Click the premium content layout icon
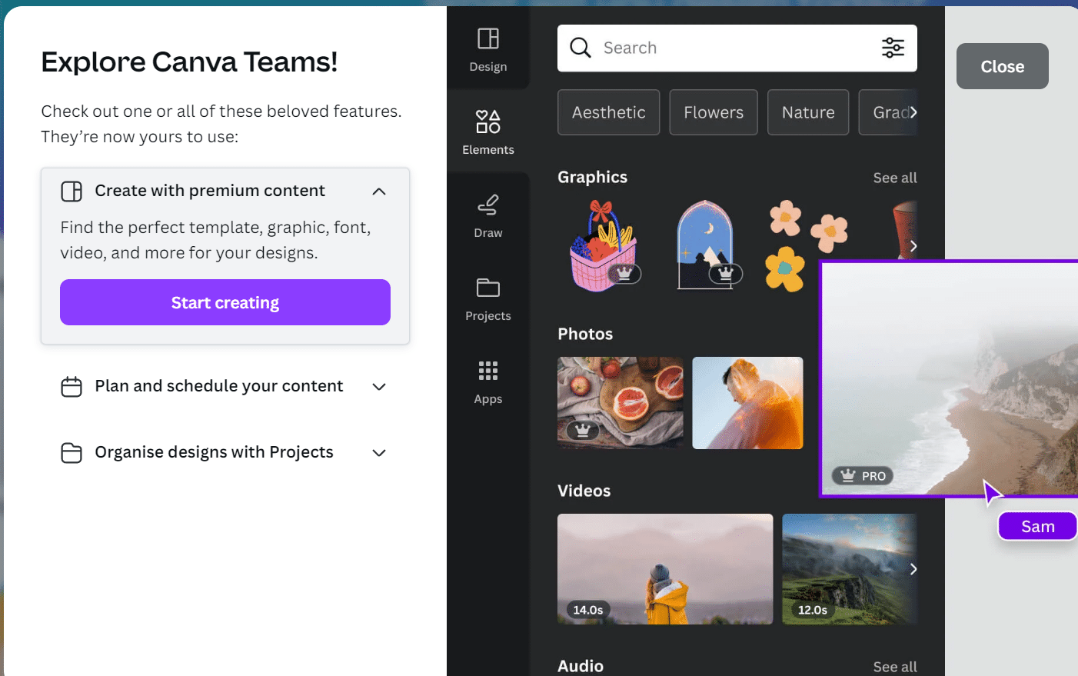The height and width of the screenshot is (676, 1078). (x=72, y=191)
